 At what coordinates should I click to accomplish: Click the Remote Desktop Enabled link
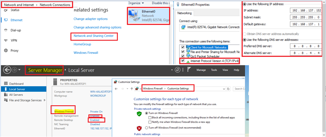point(95,120)
